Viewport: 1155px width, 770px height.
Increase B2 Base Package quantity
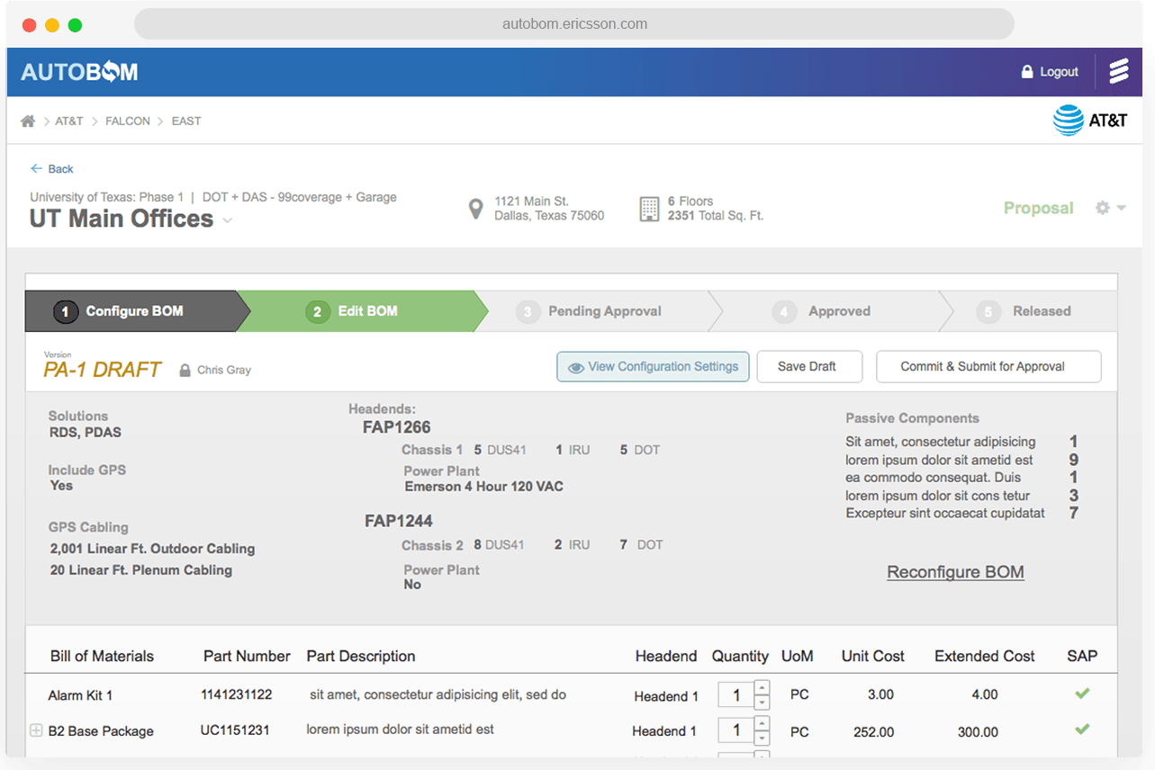point(762,723)
